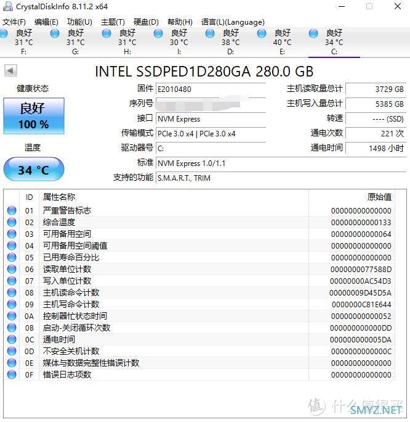Viewport: 410px width, 422px height.
Task: Click status orb for attribute 04 可用备用空间阈值
Action: point(12,246)
